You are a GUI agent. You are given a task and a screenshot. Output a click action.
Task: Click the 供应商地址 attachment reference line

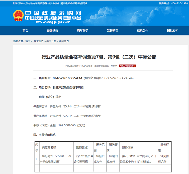click(x=67, y=116)
